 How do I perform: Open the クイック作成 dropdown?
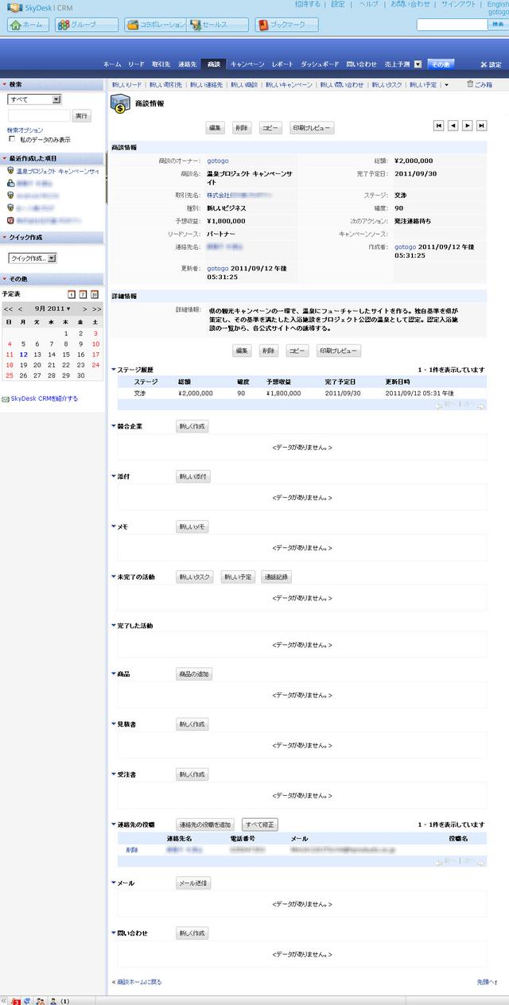click(x=33, y=258)
